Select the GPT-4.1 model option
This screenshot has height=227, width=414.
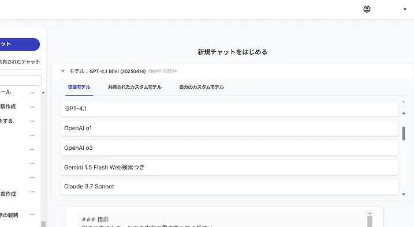[229, 108]
